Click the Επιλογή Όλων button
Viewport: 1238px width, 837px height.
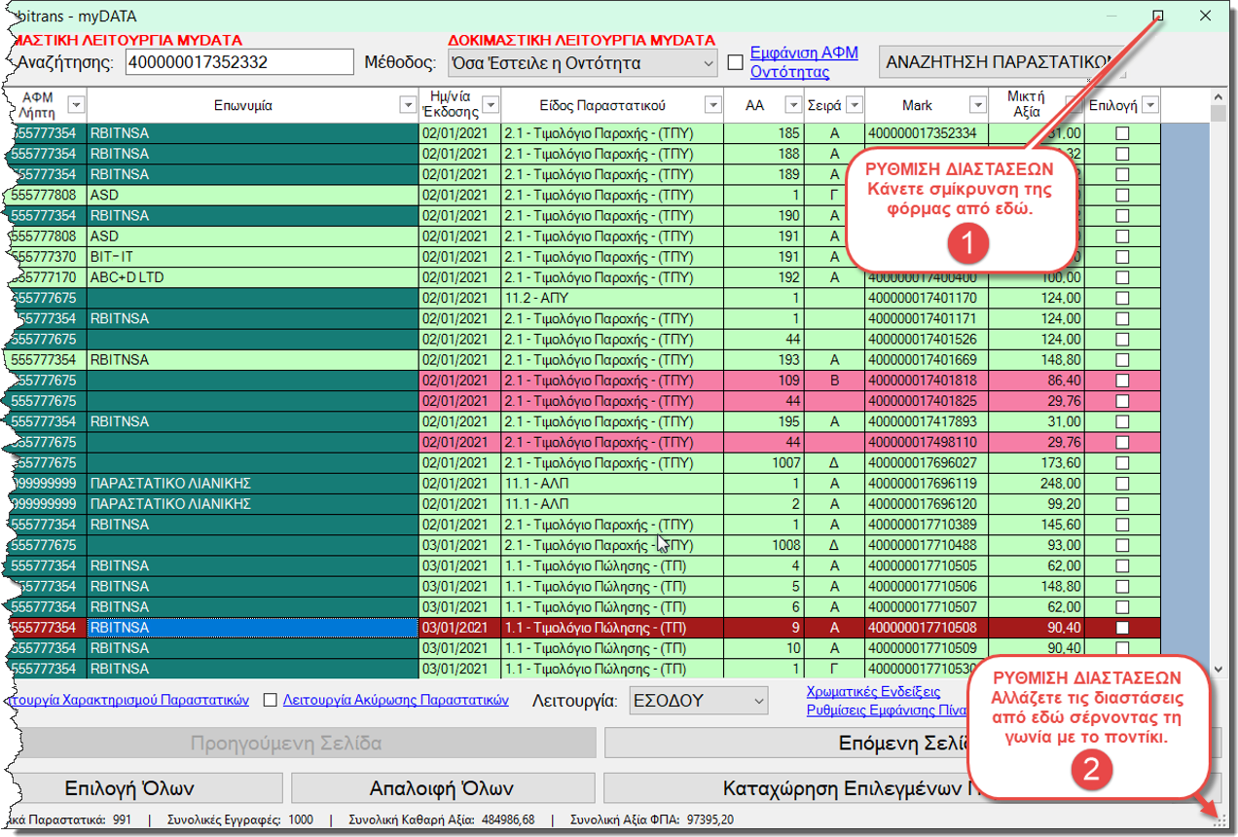(144, 788)
